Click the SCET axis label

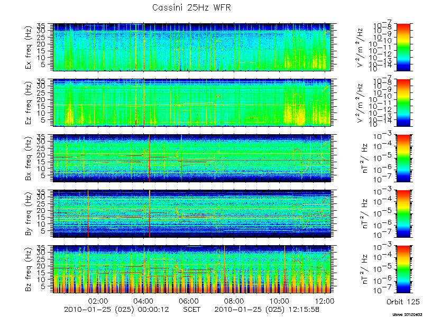click(192, 309)
